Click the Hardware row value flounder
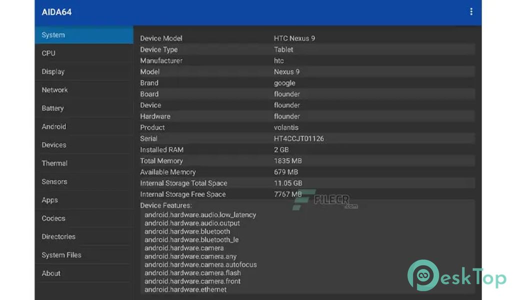Screen dimensions: 518x300 [x=287, y=116]
